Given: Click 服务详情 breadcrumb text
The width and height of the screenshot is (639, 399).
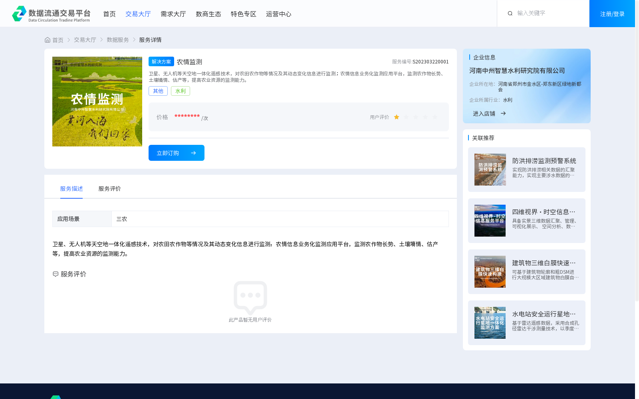Looking at the screenshot, I should (x=150, y=40).
